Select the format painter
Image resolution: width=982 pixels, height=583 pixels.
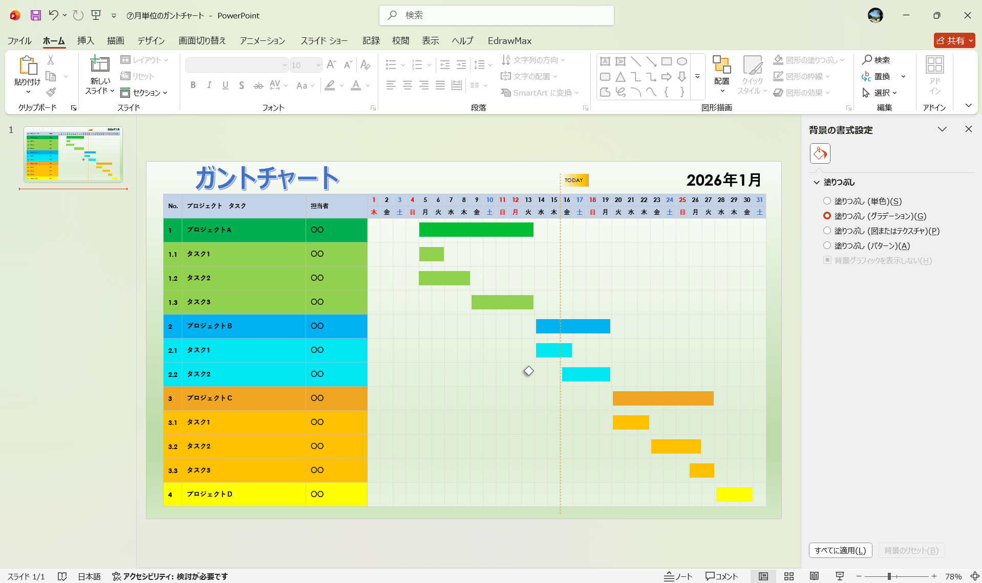(51, 93)
